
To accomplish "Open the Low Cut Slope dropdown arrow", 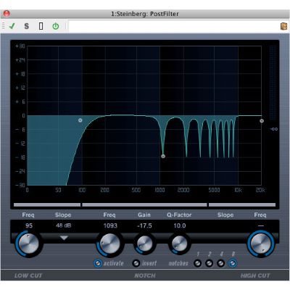I will coord(64,238).
